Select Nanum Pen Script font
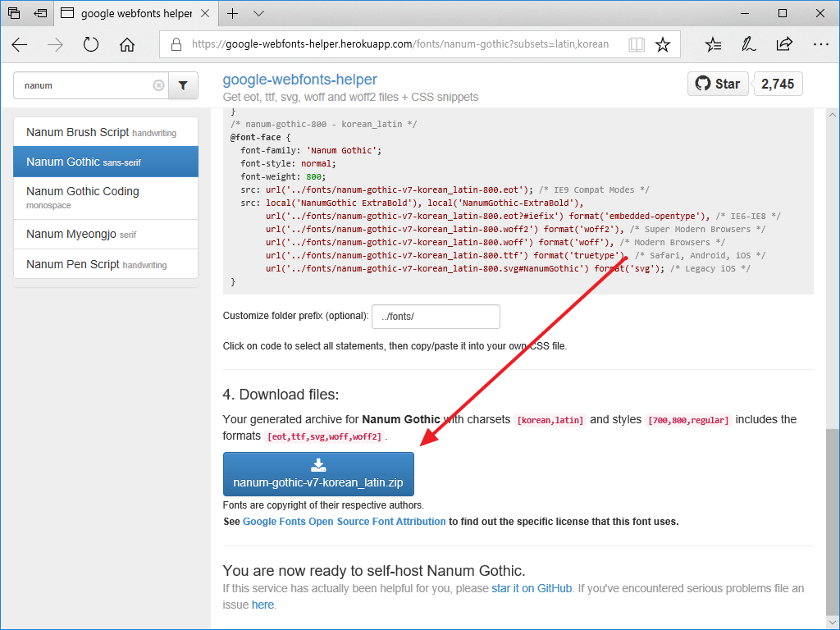Image resolution: width=840 pixels, height=630 pixels. [x=106, y=264]
